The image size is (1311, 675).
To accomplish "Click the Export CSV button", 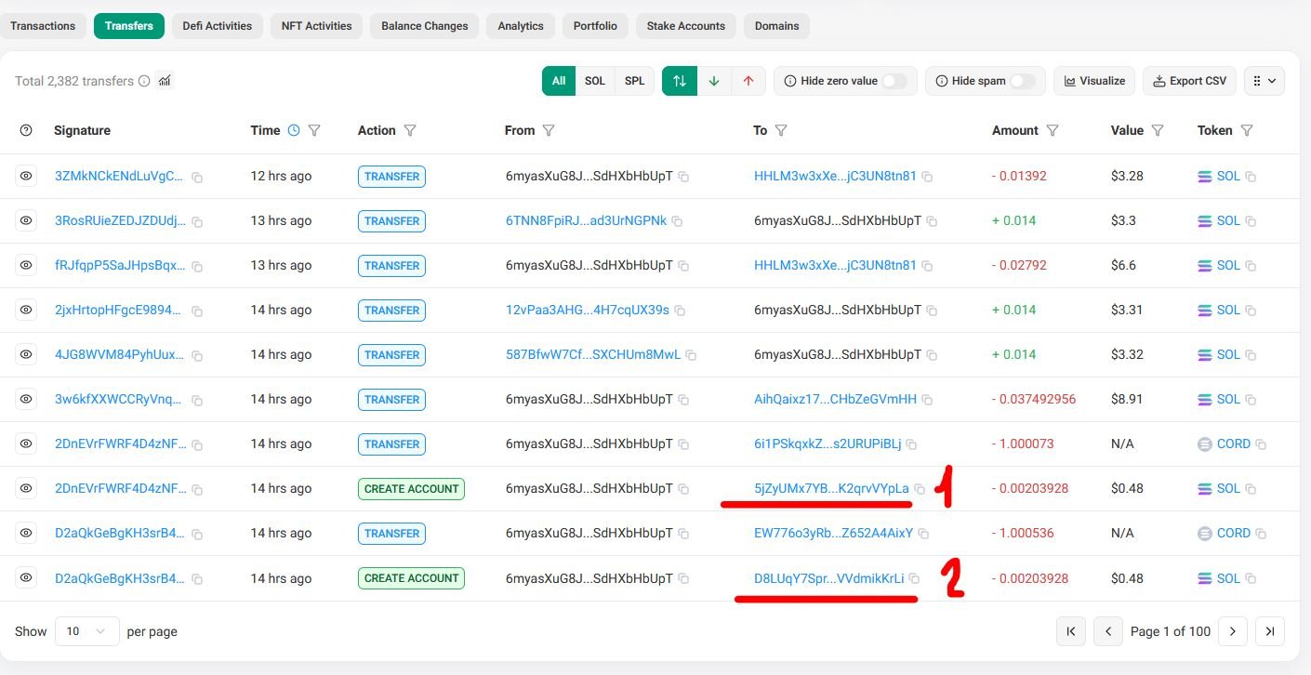I will [1189, 81].
